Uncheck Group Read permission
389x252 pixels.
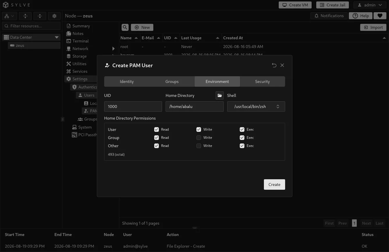coord(157,138)
